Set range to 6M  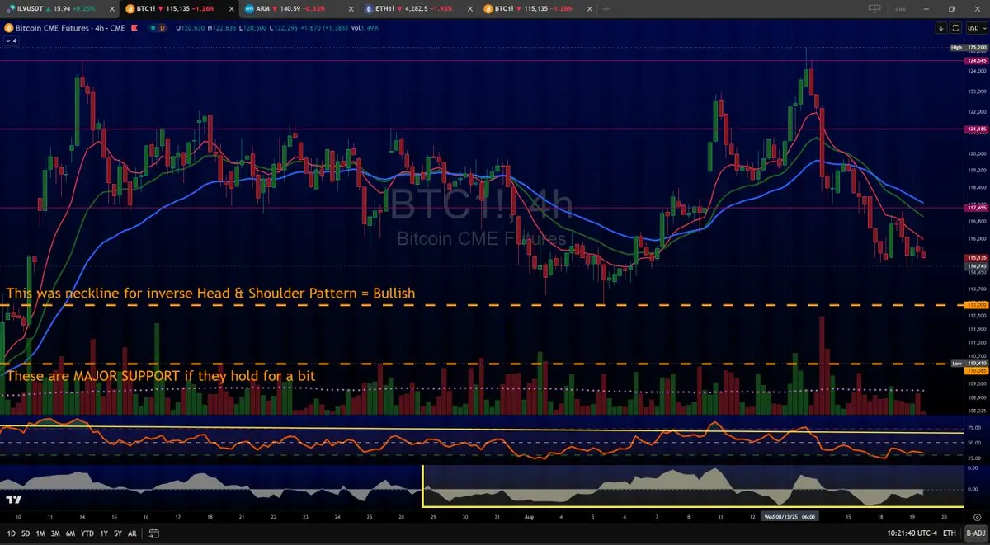tap(70, 533)
